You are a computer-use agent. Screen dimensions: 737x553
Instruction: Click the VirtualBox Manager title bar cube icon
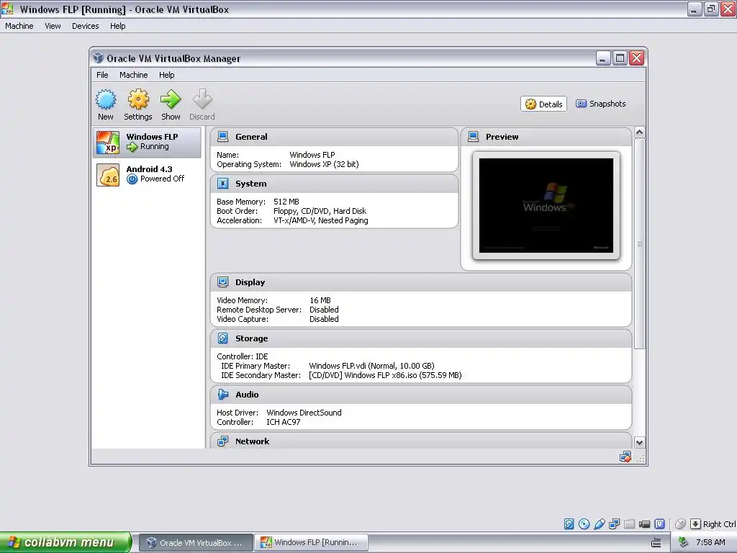pos(98,58)
